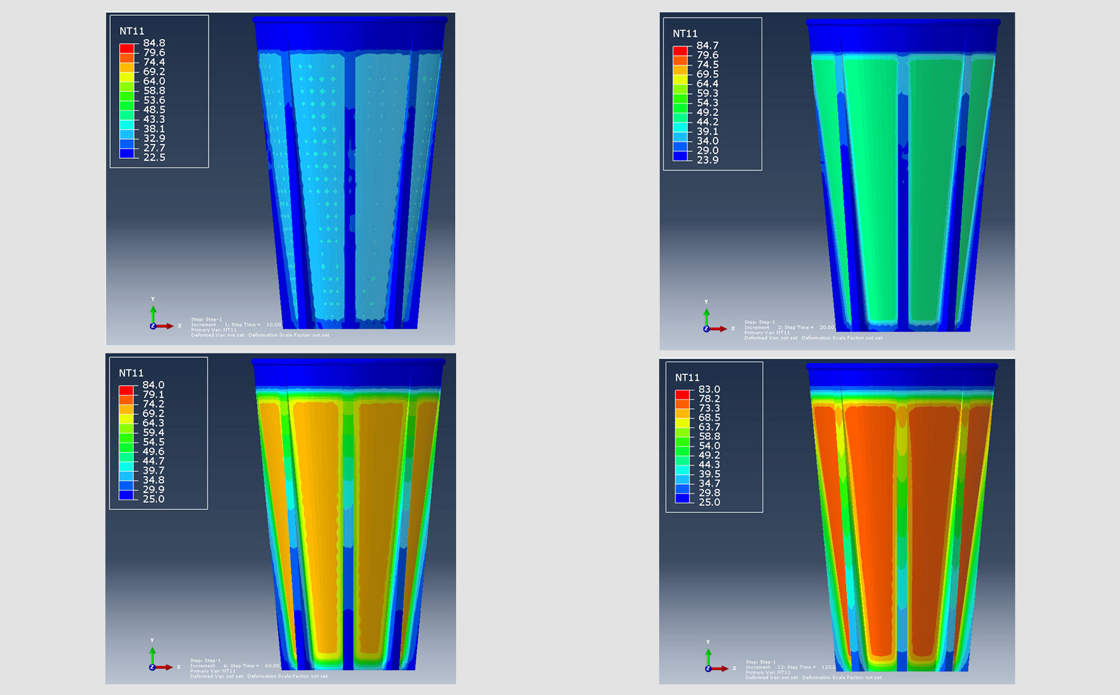This screenshot has height=695, width=1120.
Task: Click legend value 54.0
Action: [710, 446]
